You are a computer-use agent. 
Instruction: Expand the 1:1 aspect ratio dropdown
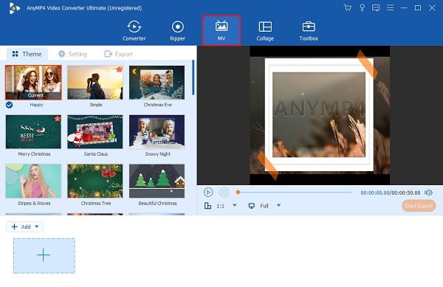(x=235, y=205)
